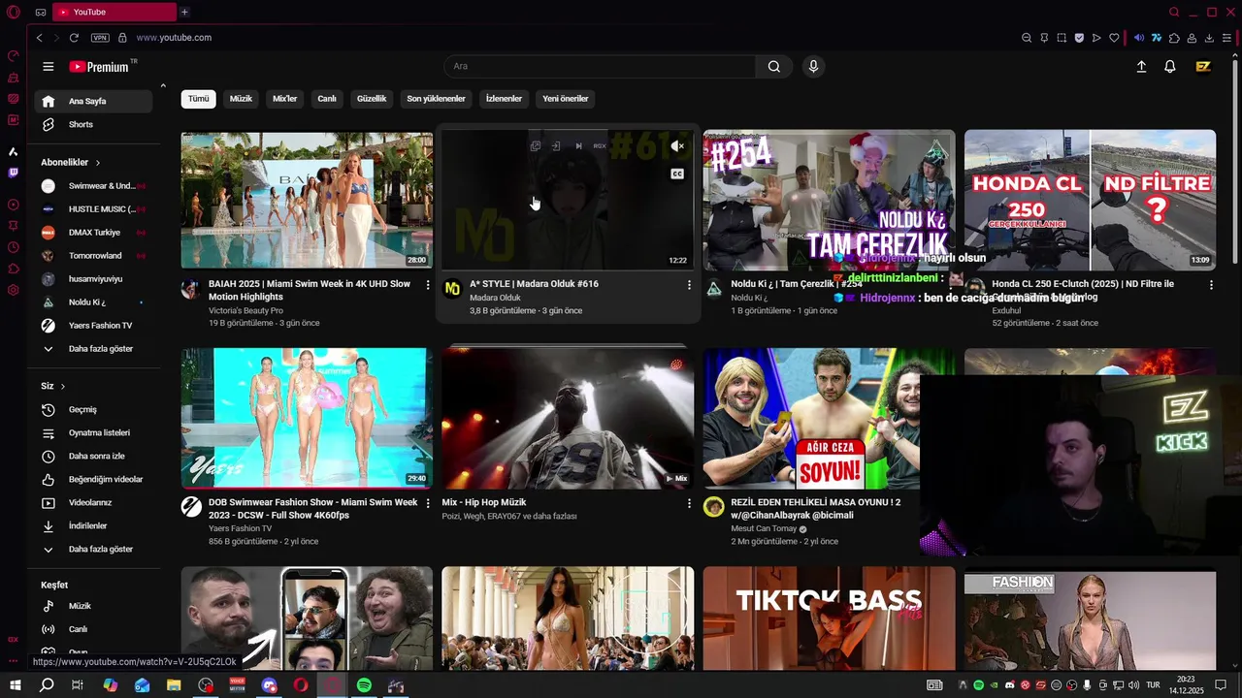
Task: Open the upload/create icon in the YouTube header
Action: tap(1141, 67)
